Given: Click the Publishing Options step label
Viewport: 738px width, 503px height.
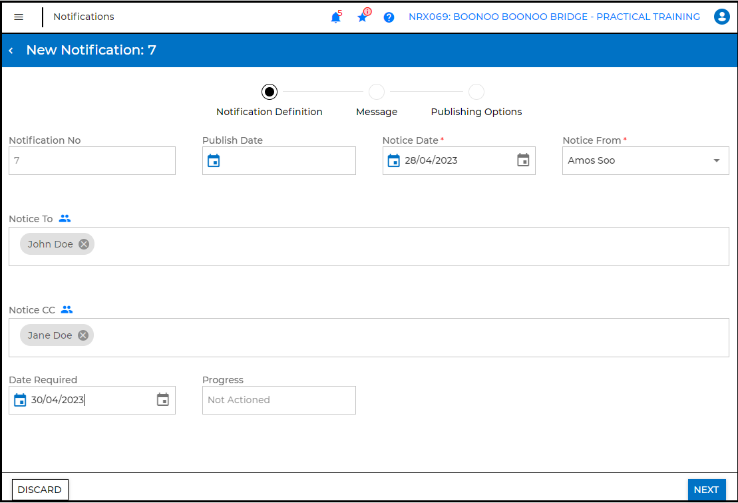Looking at the screenshot, I should pos(476,112).
